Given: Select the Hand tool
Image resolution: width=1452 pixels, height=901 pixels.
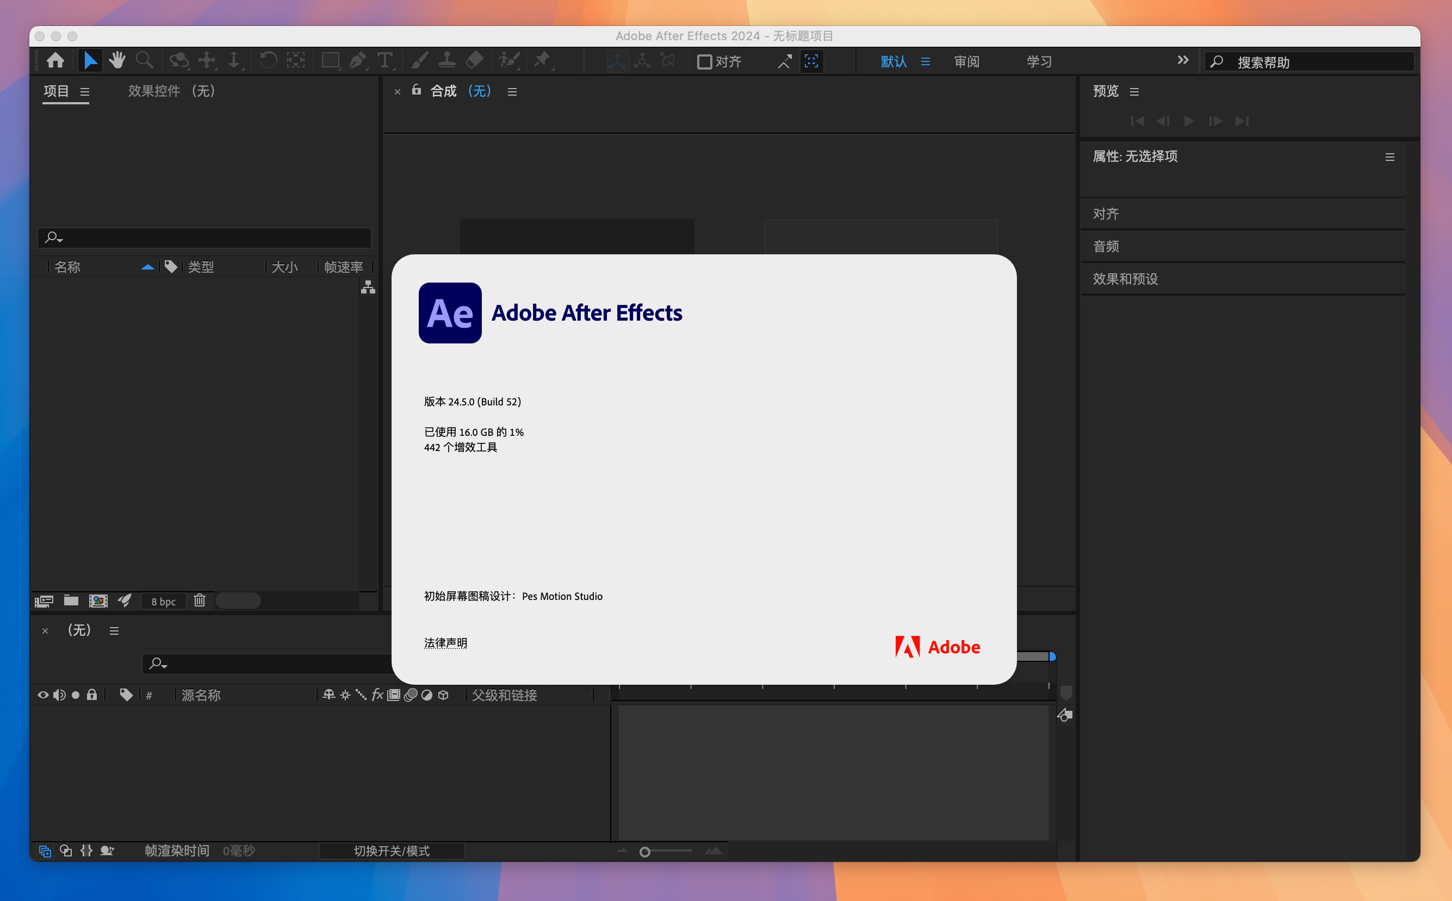Looking at the screenshot, I should (117, 61).
